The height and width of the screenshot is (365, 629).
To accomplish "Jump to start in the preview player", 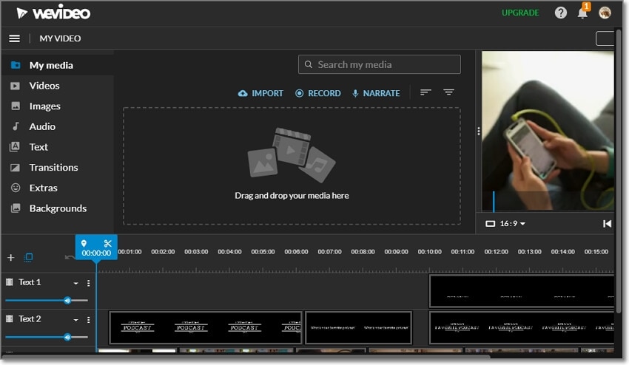I will (x=607, y=224).
